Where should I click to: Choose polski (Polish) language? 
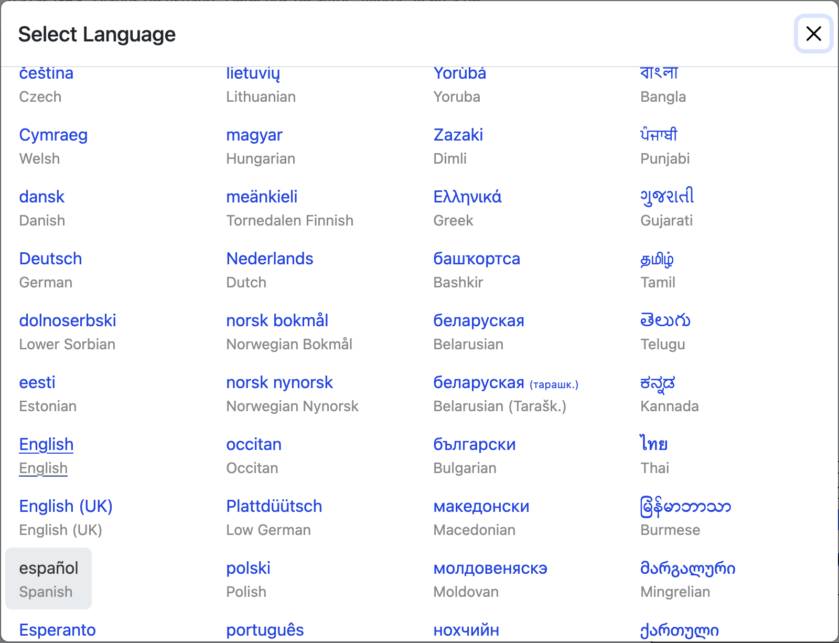[x=248, y=569]
